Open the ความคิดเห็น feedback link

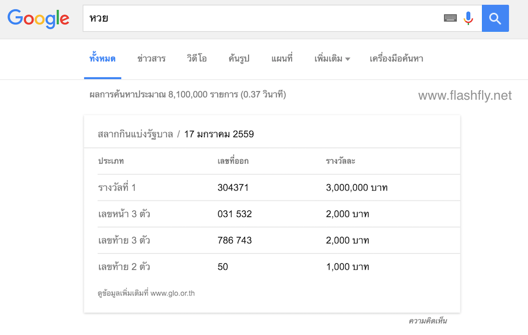click(428, 320)
